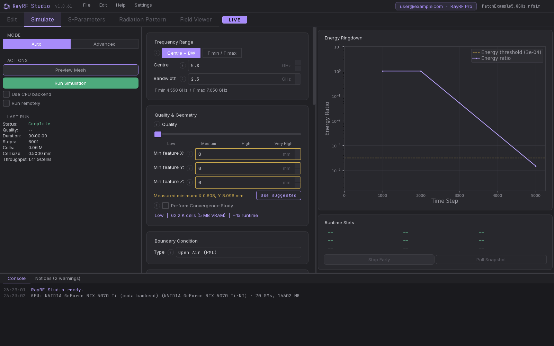The image size is (554, 346).
Task: Click the Quality slider handle
Action: click(158, 134)
